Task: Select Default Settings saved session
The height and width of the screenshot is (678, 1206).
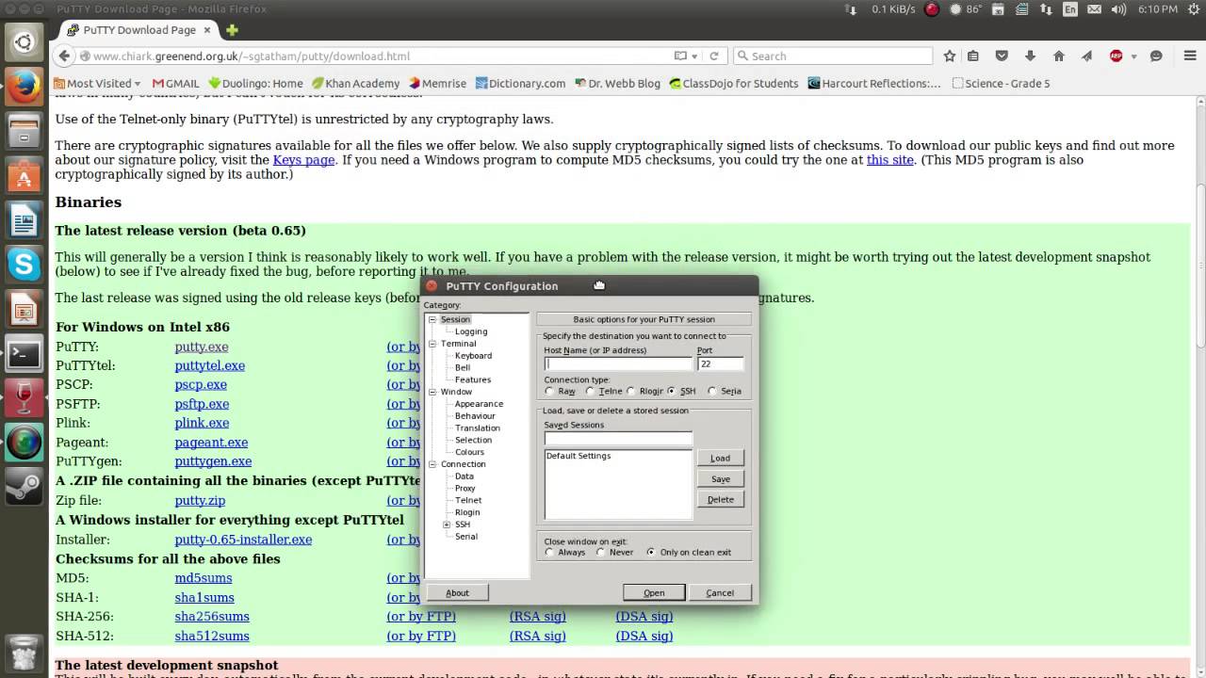Action: [x=579, y=456]
